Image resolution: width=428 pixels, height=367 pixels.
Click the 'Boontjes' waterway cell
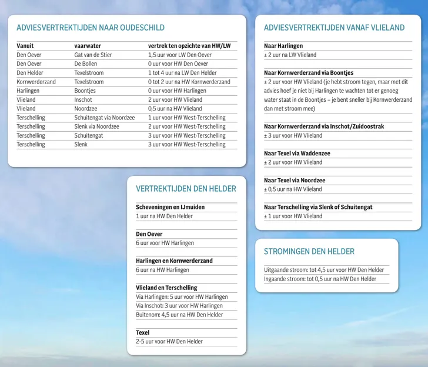click(x=85, y=91)
